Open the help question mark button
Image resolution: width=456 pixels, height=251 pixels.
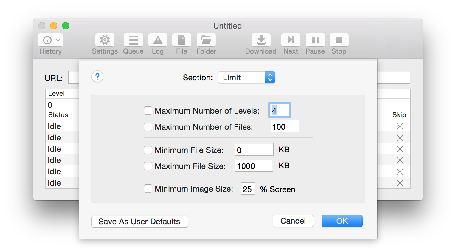[97, 77]
